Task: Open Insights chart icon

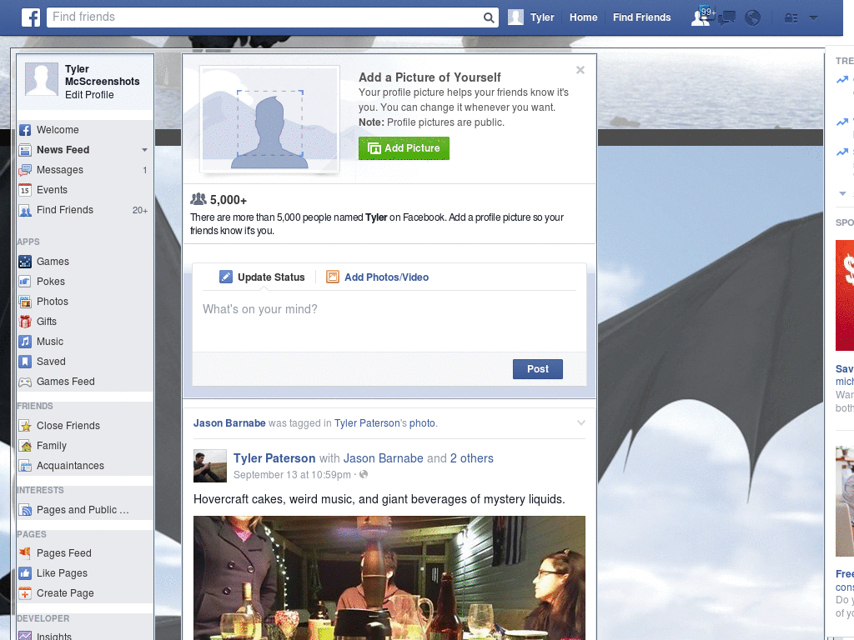Action: click(x=25, y=635)
